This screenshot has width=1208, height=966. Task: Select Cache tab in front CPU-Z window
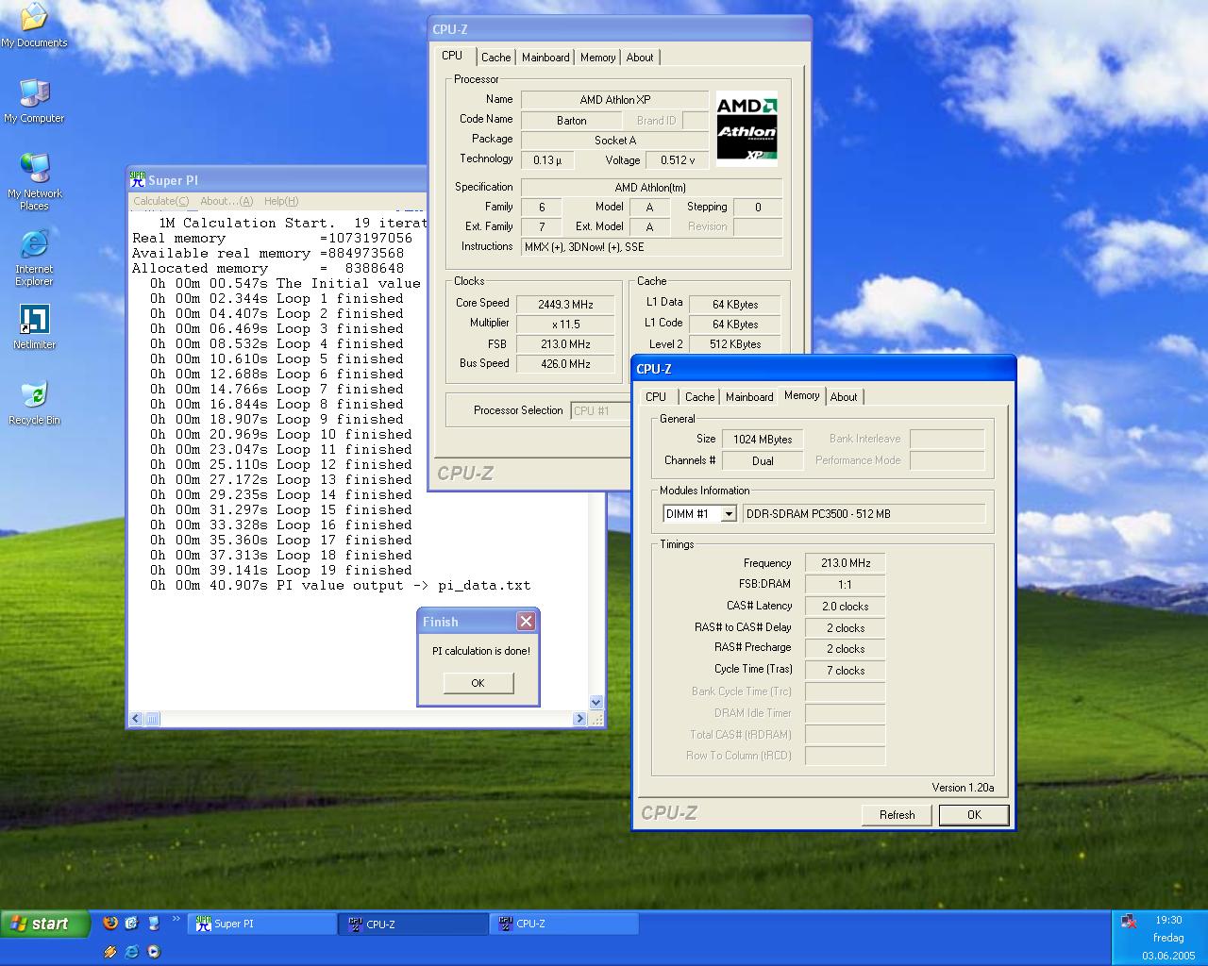699,397
